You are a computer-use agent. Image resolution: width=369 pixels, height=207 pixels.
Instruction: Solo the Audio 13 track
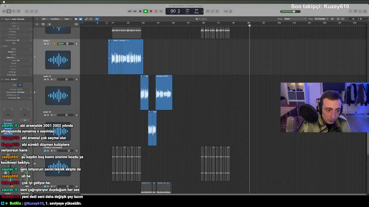click(48, 115)
